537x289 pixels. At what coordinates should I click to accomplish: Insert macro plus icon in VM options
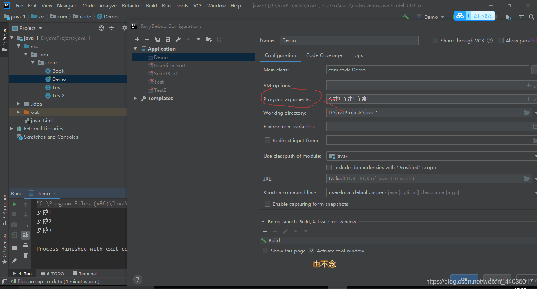pos(529,85)
